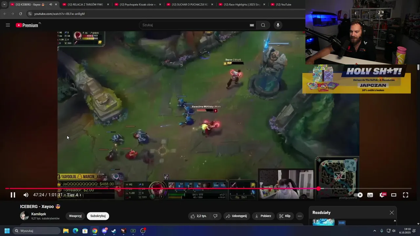420x236 pixels.
Task: Mute the video with speaker icon
Action: (x=26, y=195)
